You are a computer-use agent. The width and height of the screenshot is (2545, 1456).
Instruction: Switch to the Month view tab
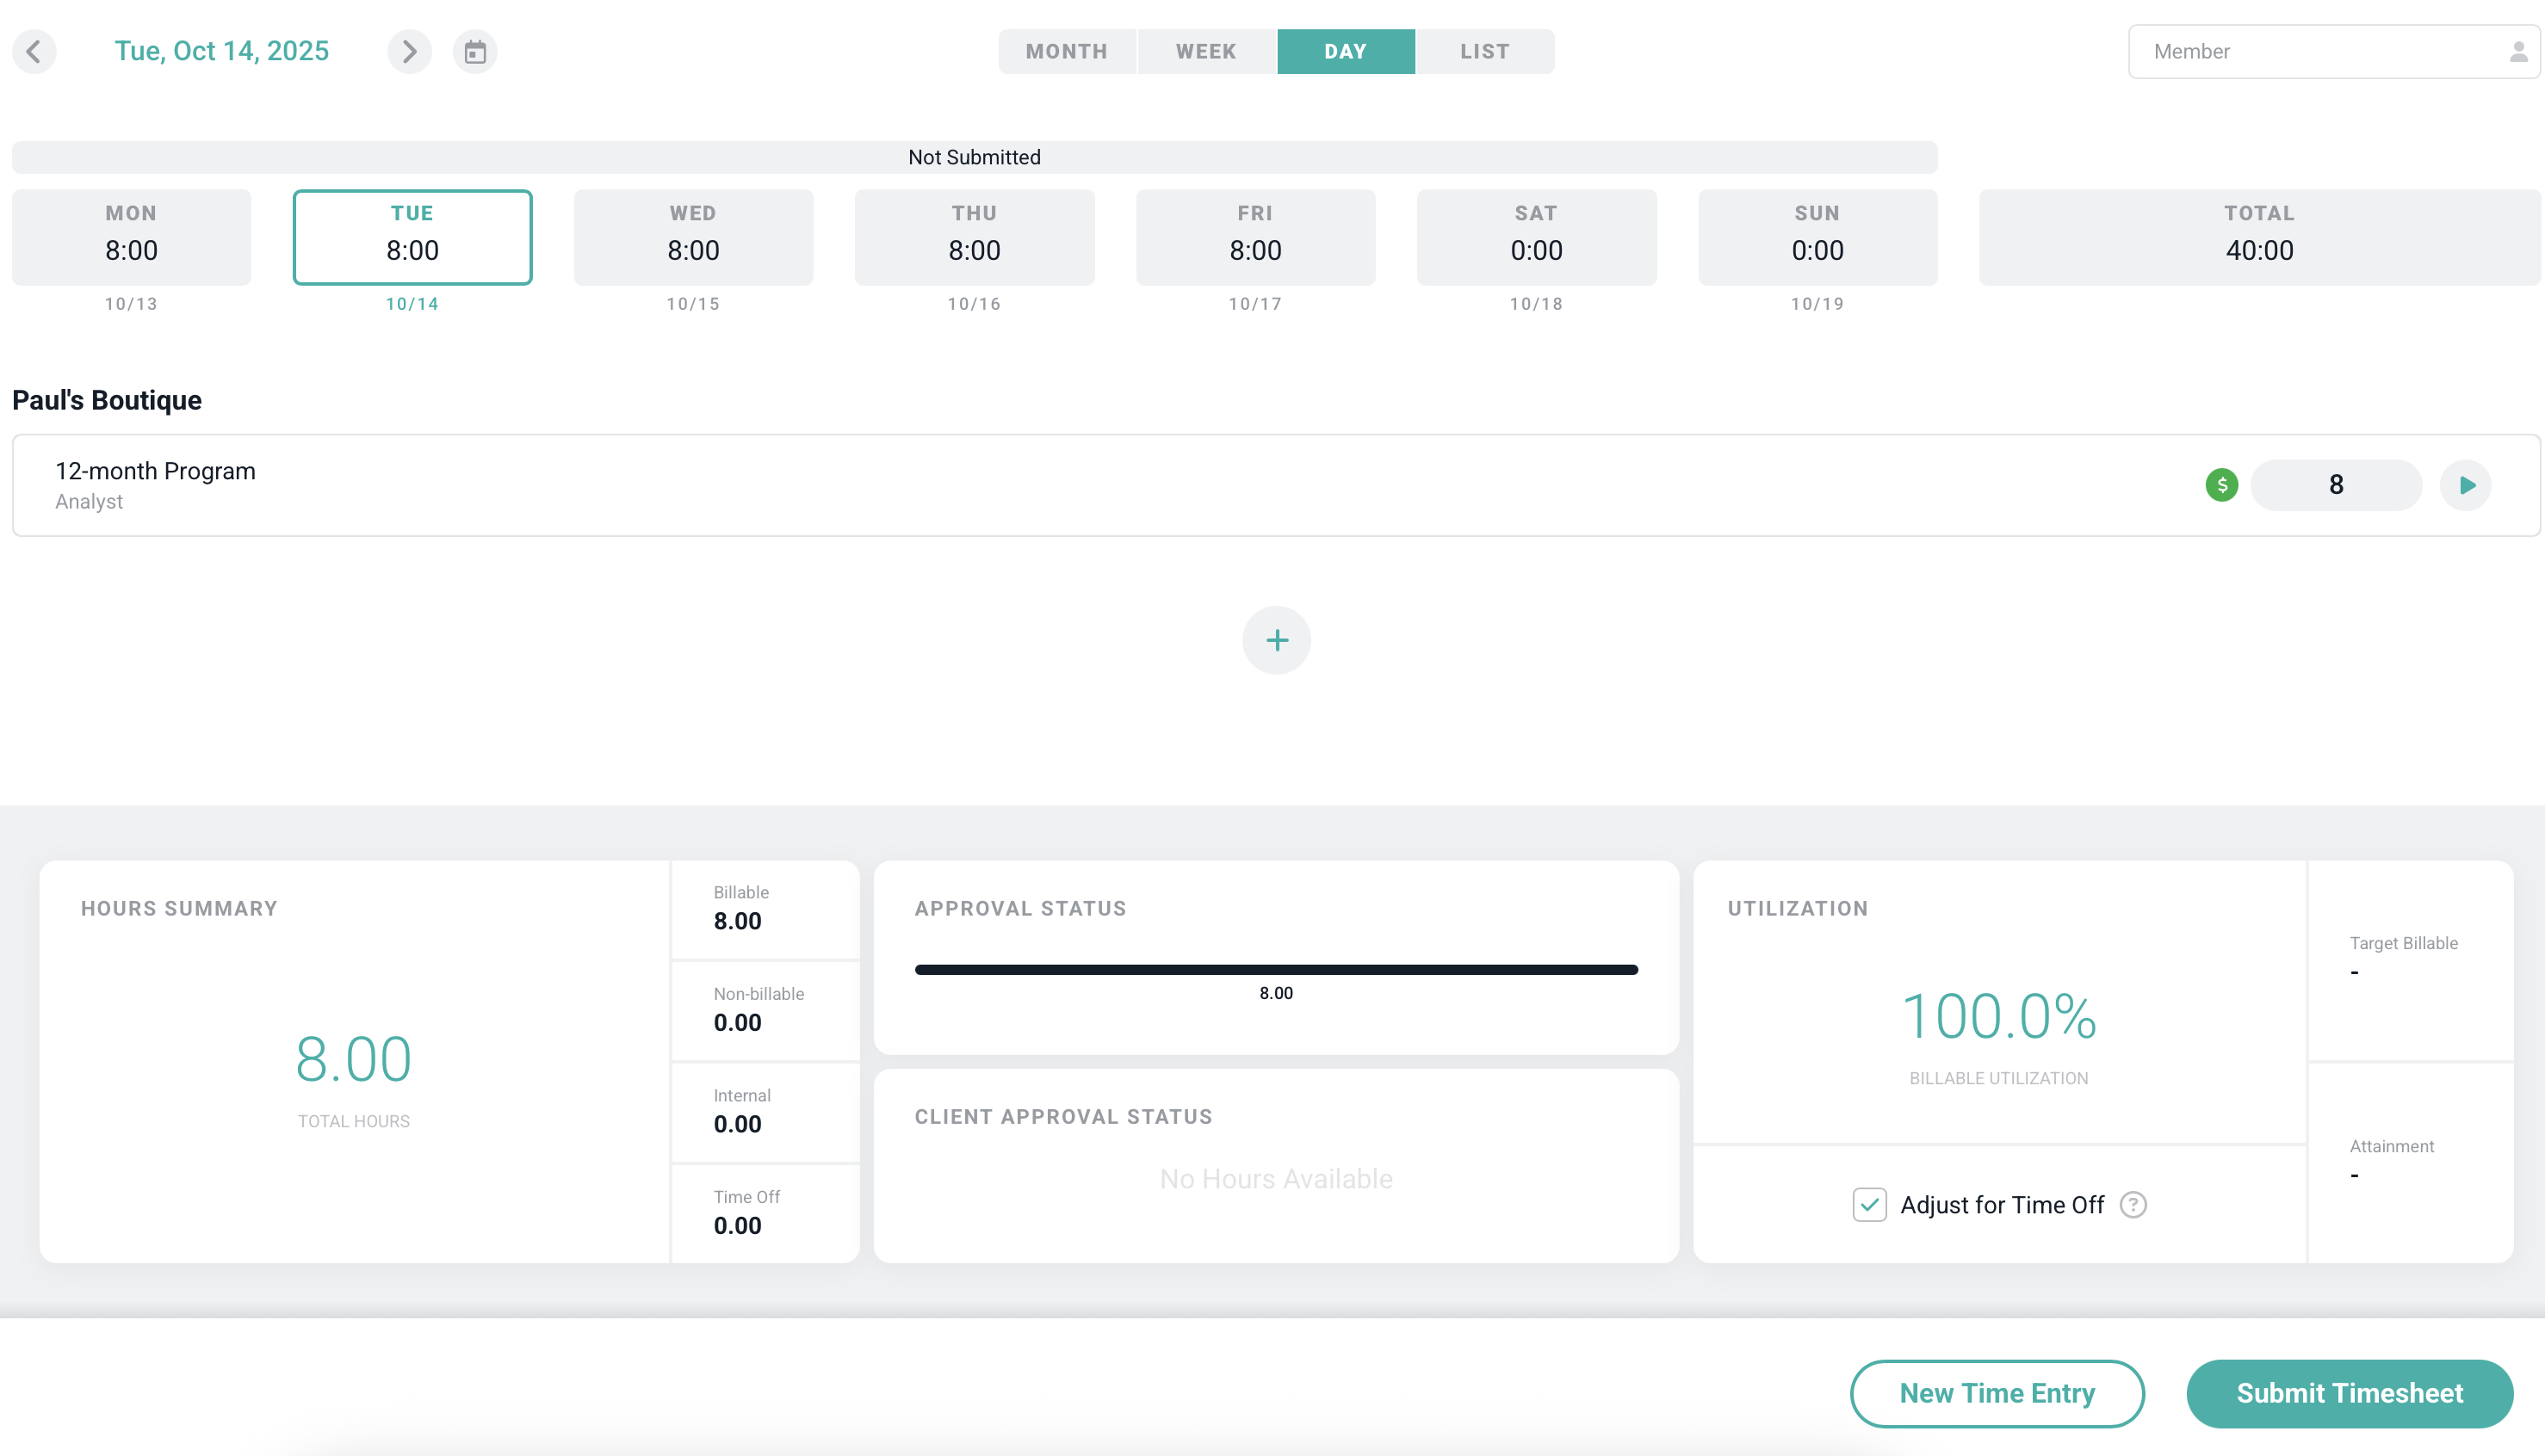1067,51
